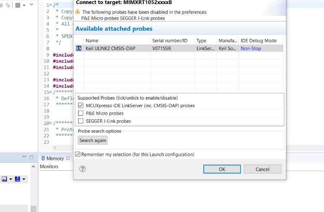Untick MCUXpresso IDE LinkServer probes checkbox

tap(81, 106)
